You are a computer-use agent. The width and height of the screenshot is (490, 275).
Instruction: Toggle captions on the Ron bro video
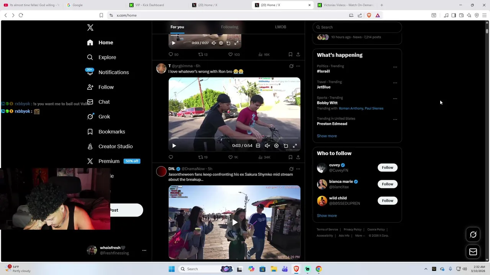pos(258,146)
